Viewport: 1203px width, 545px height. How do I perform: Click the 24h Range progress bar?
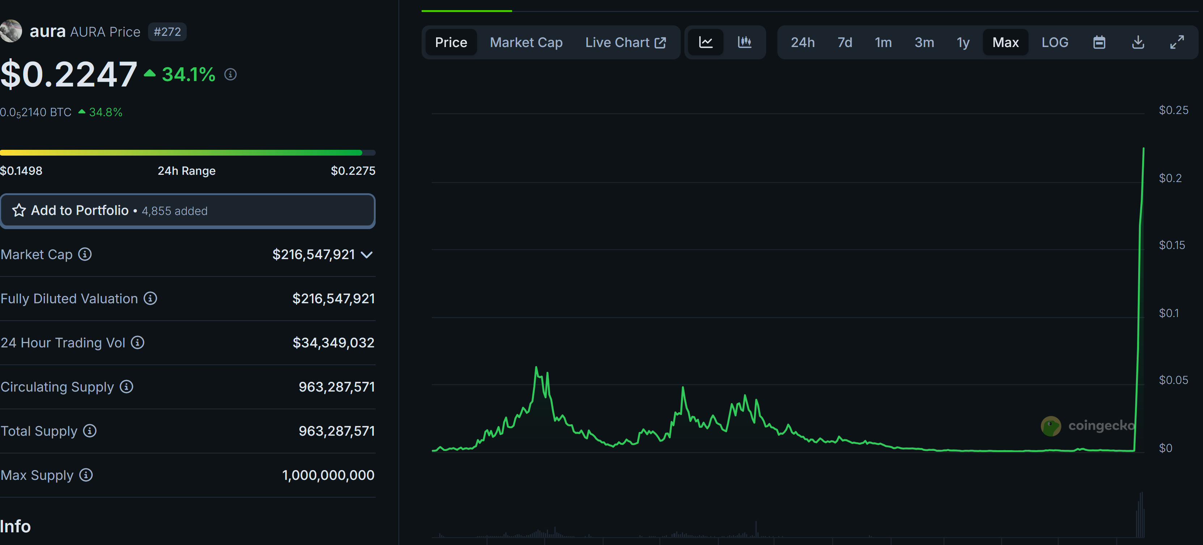[x=188, y=153]
